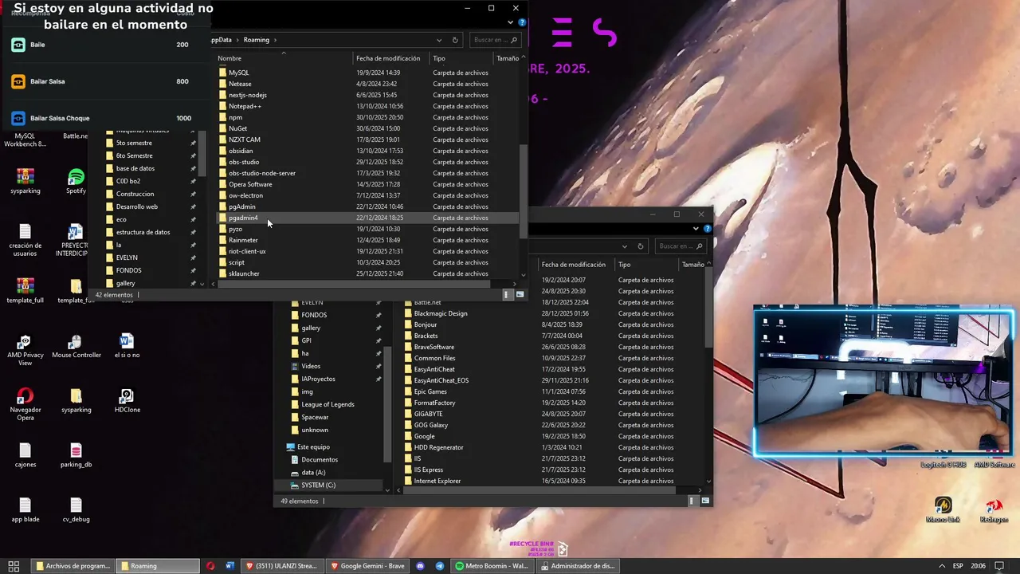The height and width of the screenshot is (574, 1020).
Task: Open the Word icon in the taskbar
Action: click(x=230, y=566)
